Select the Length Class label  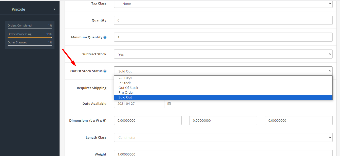pyautogui.click(x=96, y=137)
